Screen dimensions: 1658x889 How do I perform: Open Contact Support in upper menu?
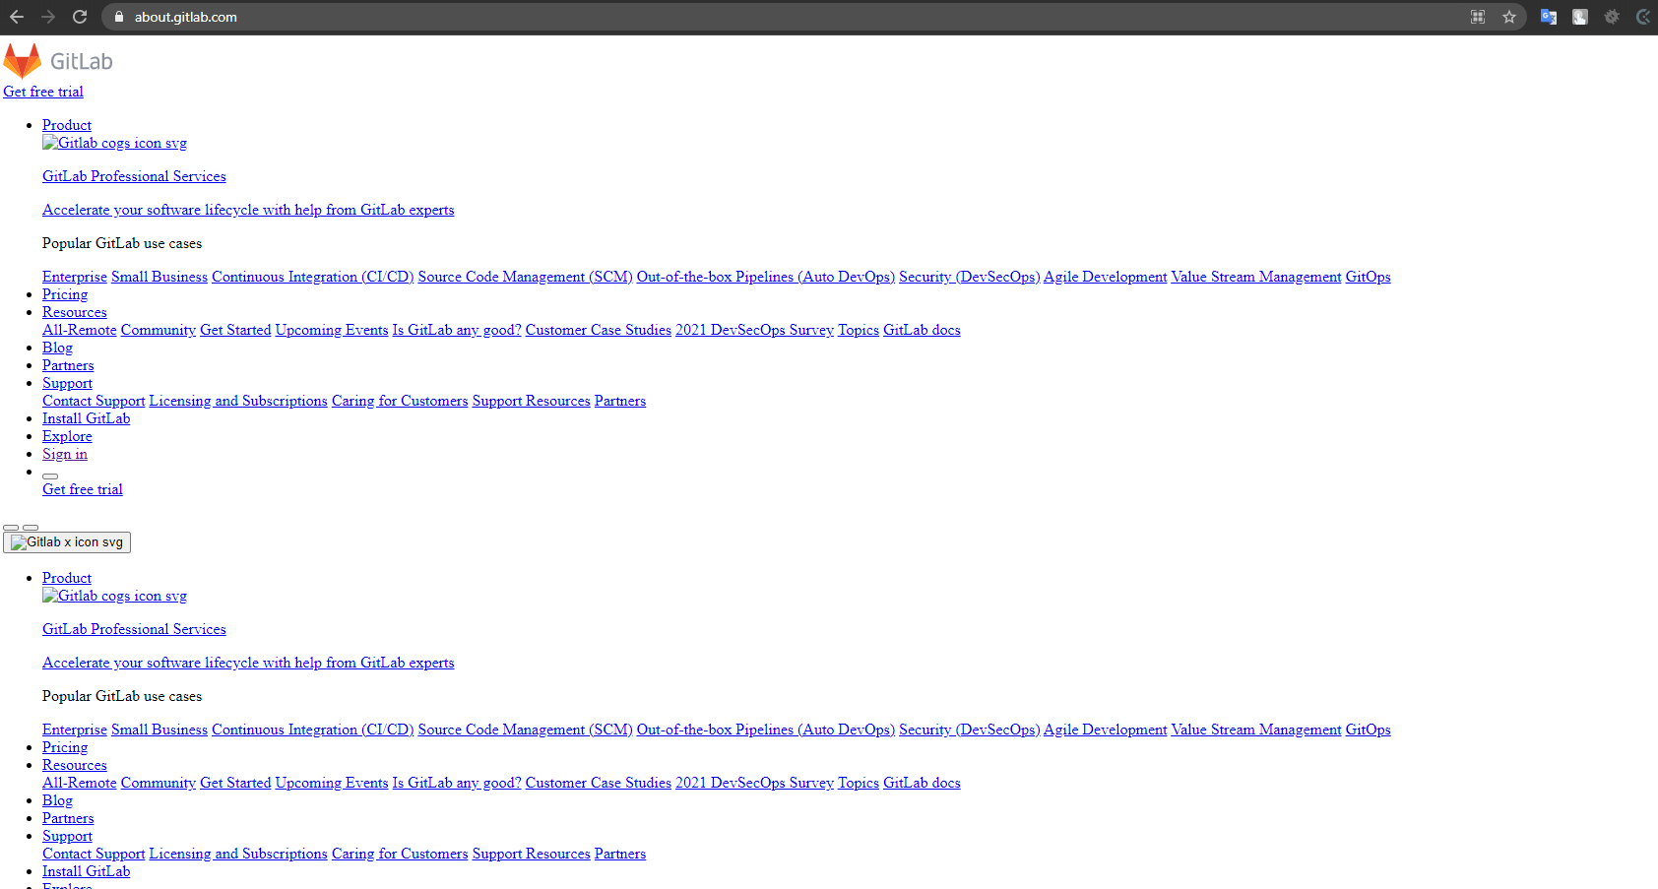[94, 401]
